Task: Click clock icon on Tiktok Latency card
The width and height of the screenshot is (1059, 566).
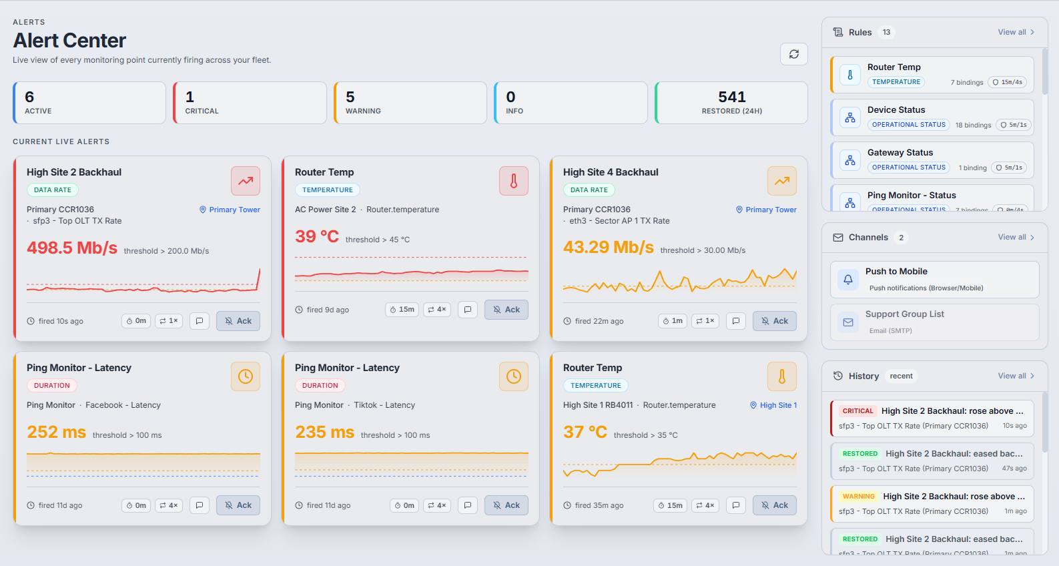Action: pos(514,376)
